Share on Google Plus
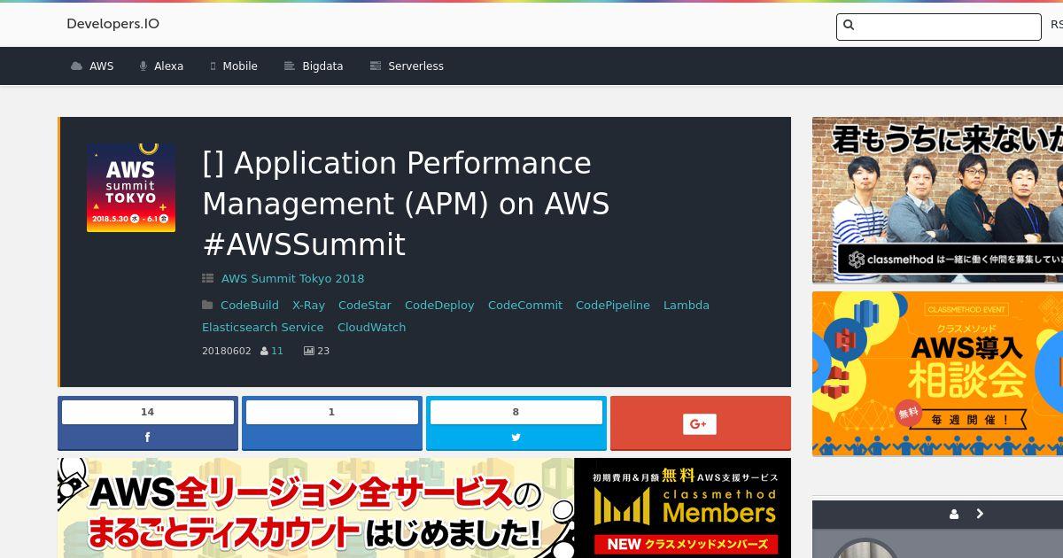The height and width of the screenshot is (558, 1063). (x=701, y=423)
